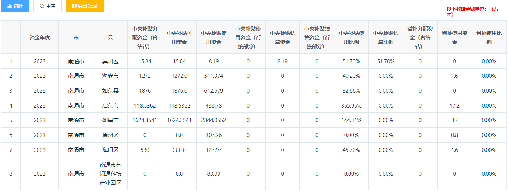Select the 崇川区 county cell
The image size is (508, 191).
pyautogui.click(x=110, y=61)
